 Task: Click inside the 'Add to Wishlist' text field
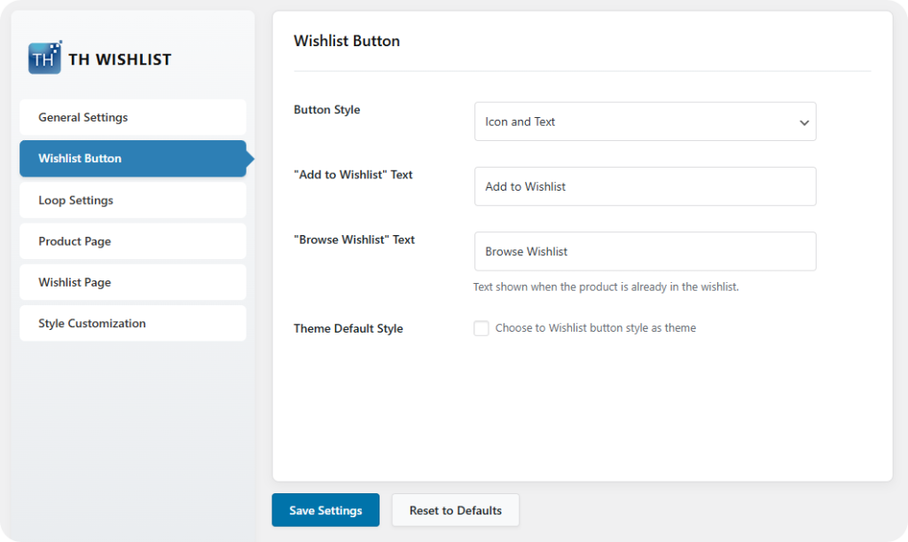point(645,186)
